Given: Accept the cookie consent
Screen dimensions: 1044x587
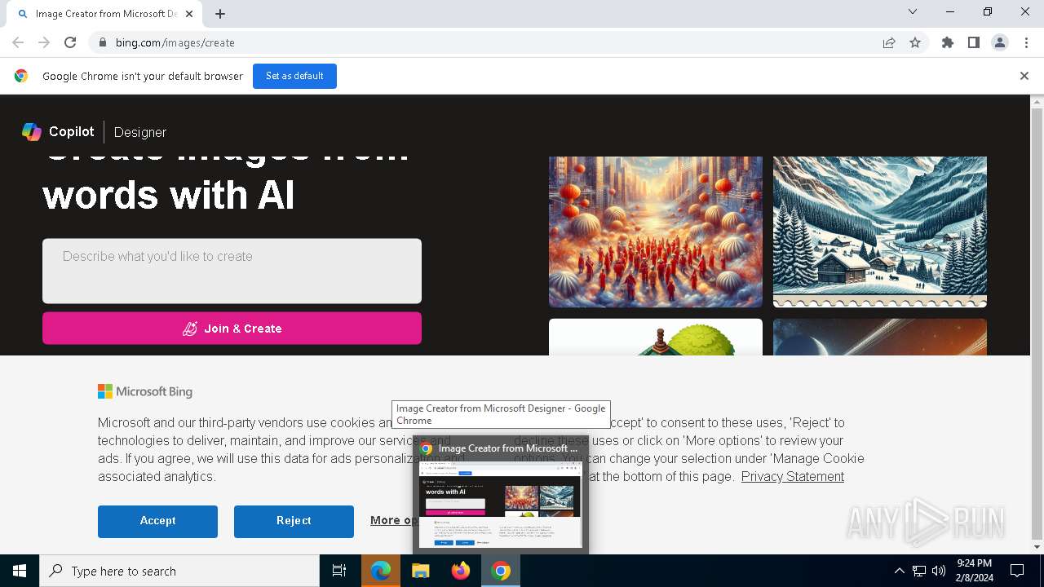Looking at the screenshot, I should [x=157, y=521].
